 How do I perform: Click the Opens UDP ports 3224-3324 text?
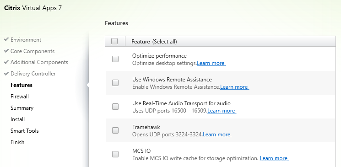(x=168, y=135)
